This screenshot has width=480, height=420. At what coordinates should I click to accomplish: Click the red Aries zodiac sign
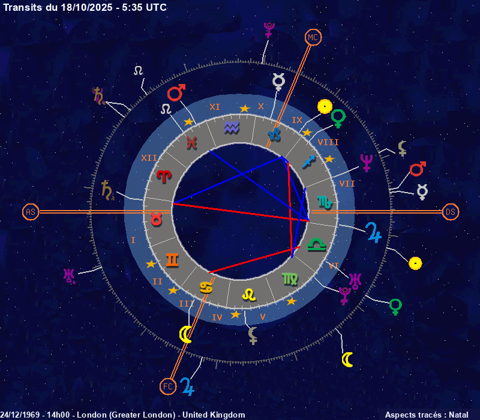pyautogui.click(x=164, y=176)
